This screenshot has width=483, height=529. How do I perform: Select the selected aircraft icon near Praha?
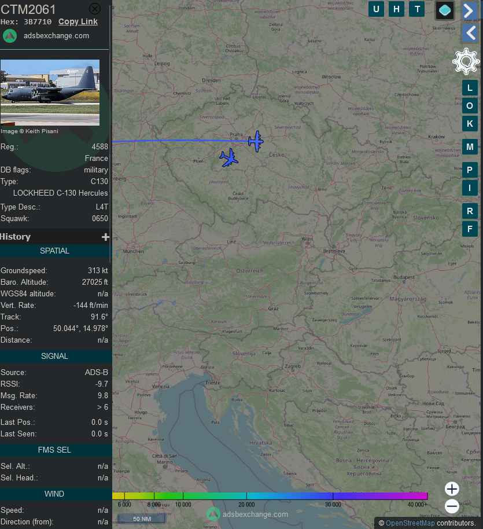[x=256, y=141]
